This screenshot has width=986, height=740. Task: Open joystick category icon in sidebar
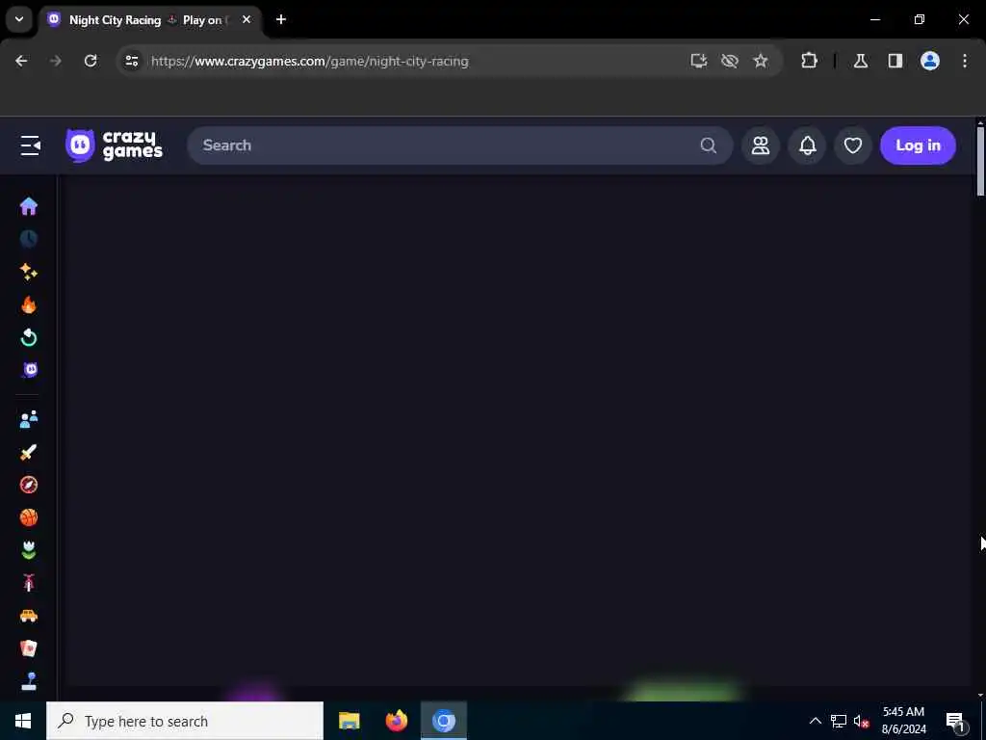(x=29, y=681)
